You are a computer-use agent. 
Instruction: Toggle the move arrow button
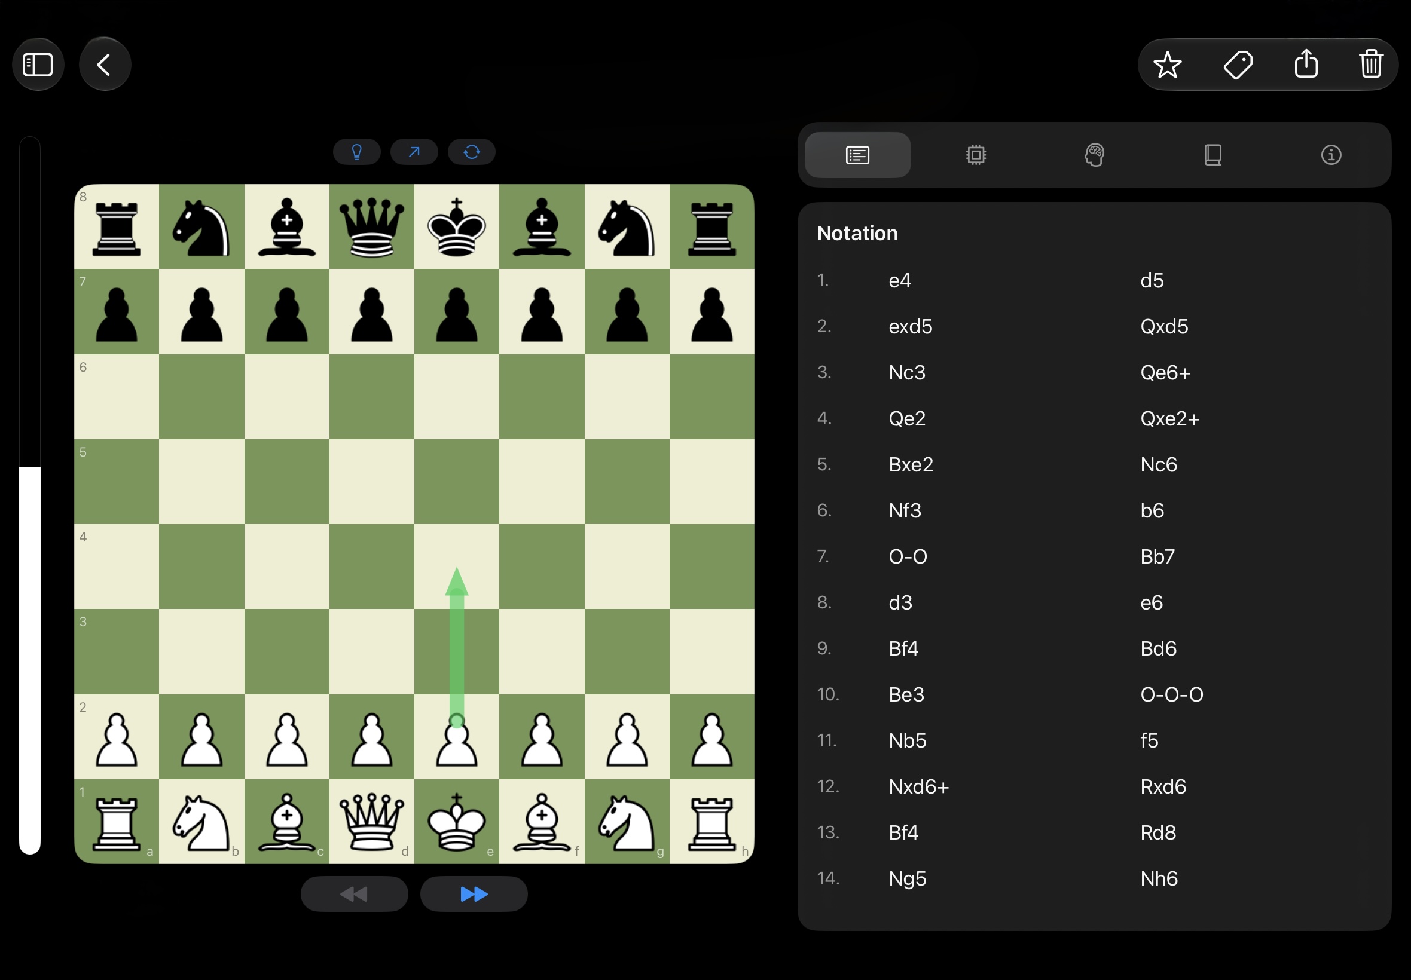414,152
